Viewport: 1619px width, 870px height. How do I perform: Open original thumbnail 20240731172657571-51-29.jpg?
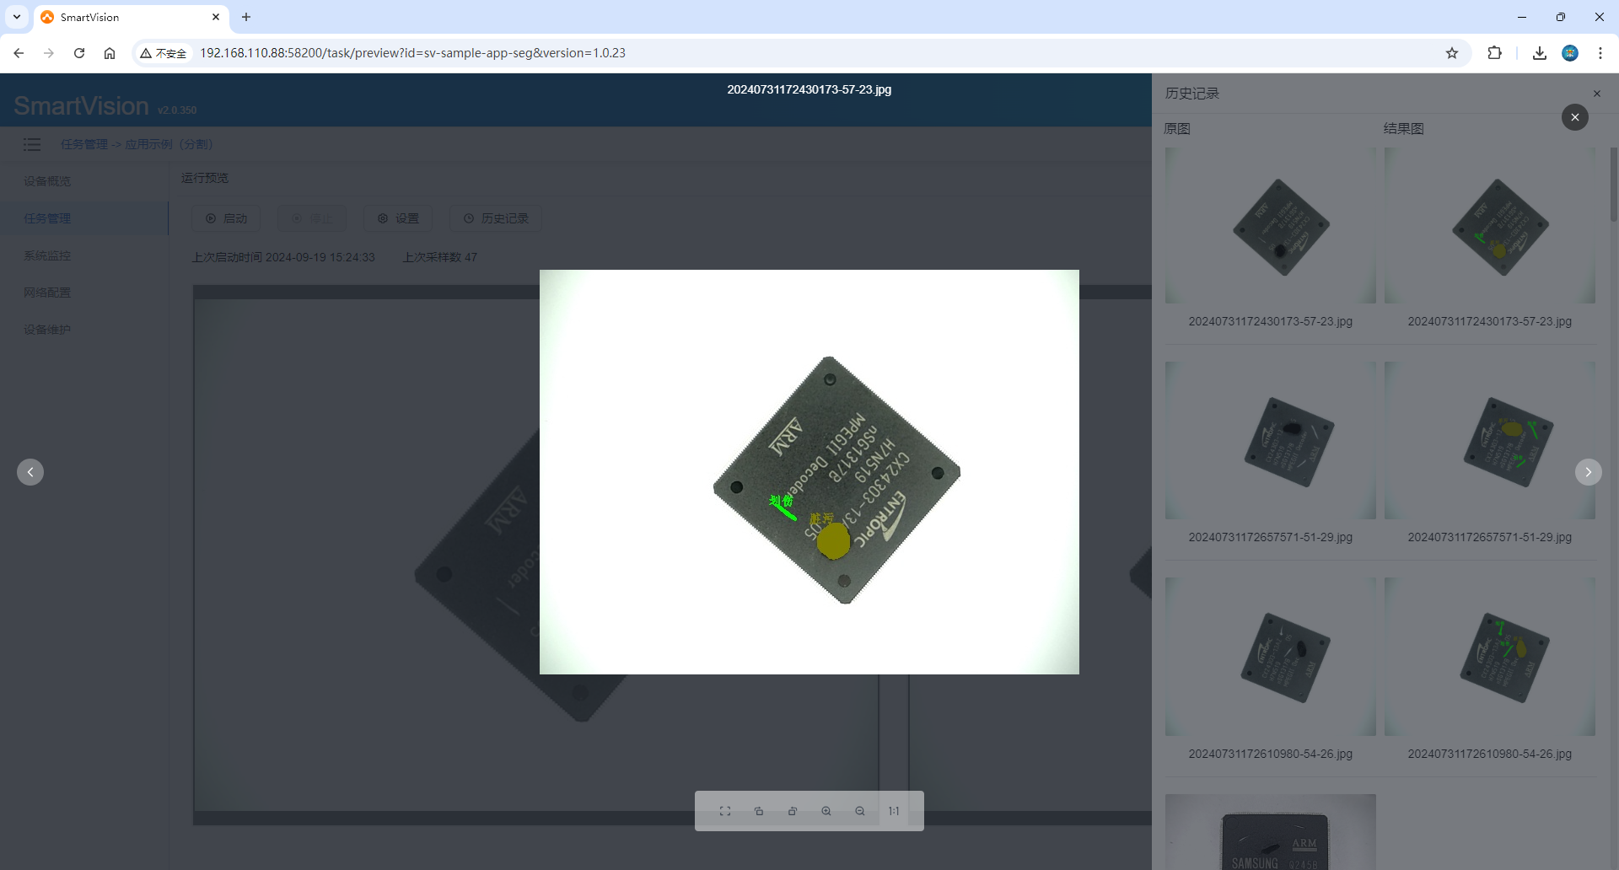click(1271, 441)
